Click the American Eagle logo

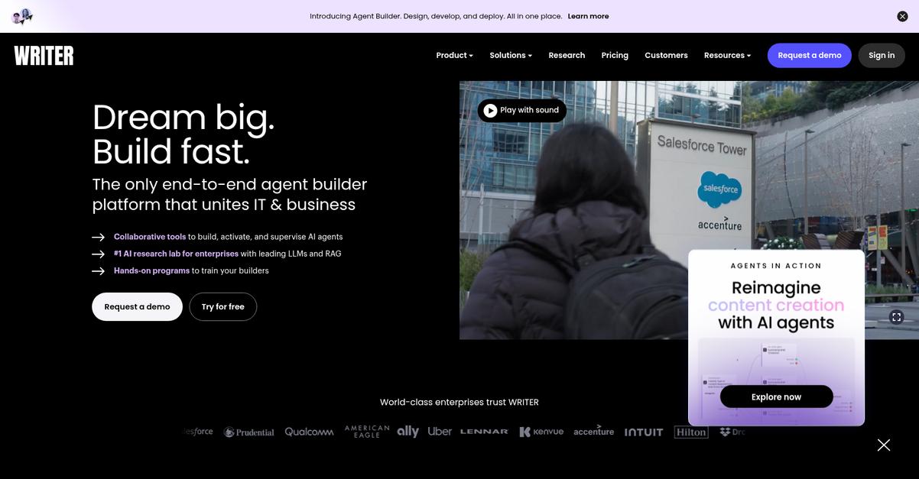(x=367, y=432)
